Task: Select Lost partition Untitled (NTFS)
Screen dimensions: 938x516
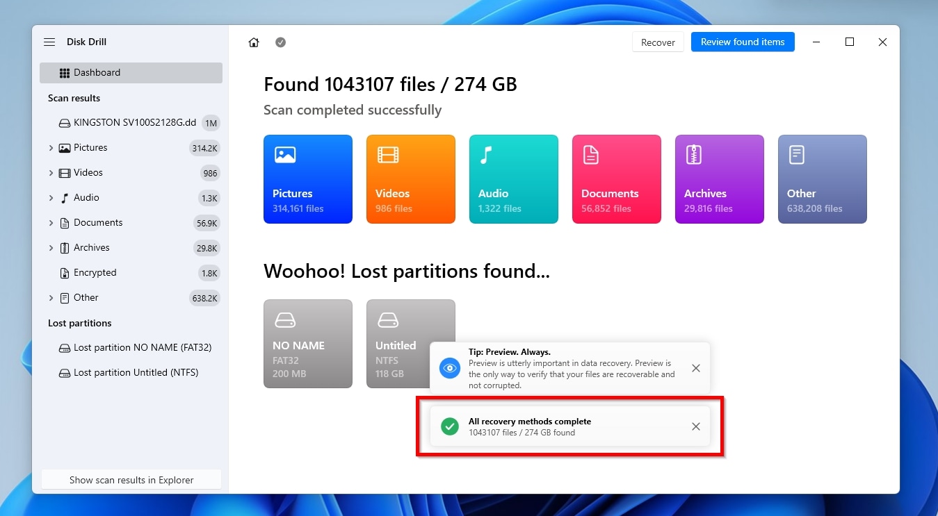Action: 131,373
